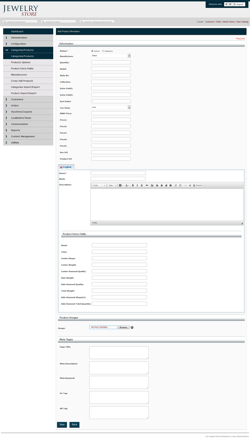Select the Deactive status radio button
Screen dimensions: 250x440
(103, 51)
